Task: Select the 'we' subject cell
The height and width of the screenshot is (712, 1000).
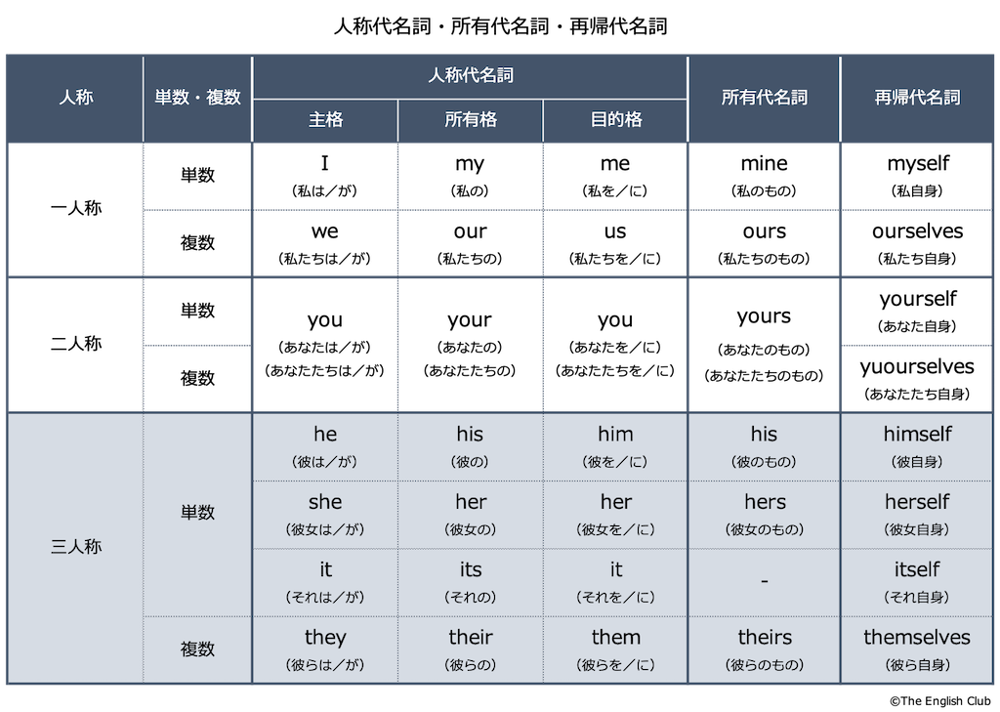Action: (x=325, y=244)
